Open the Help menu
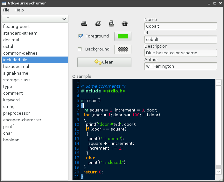Viewport: 224px width, 182px height. [19, 10]
